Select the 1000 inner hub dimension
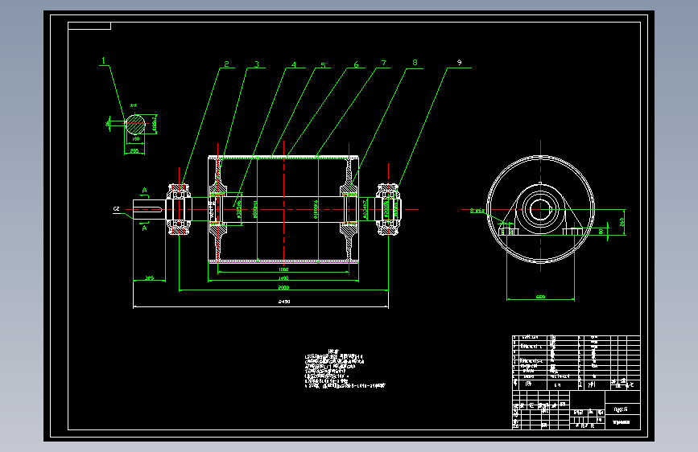Screen dimensions: 698x452 [x=283, y=269]
